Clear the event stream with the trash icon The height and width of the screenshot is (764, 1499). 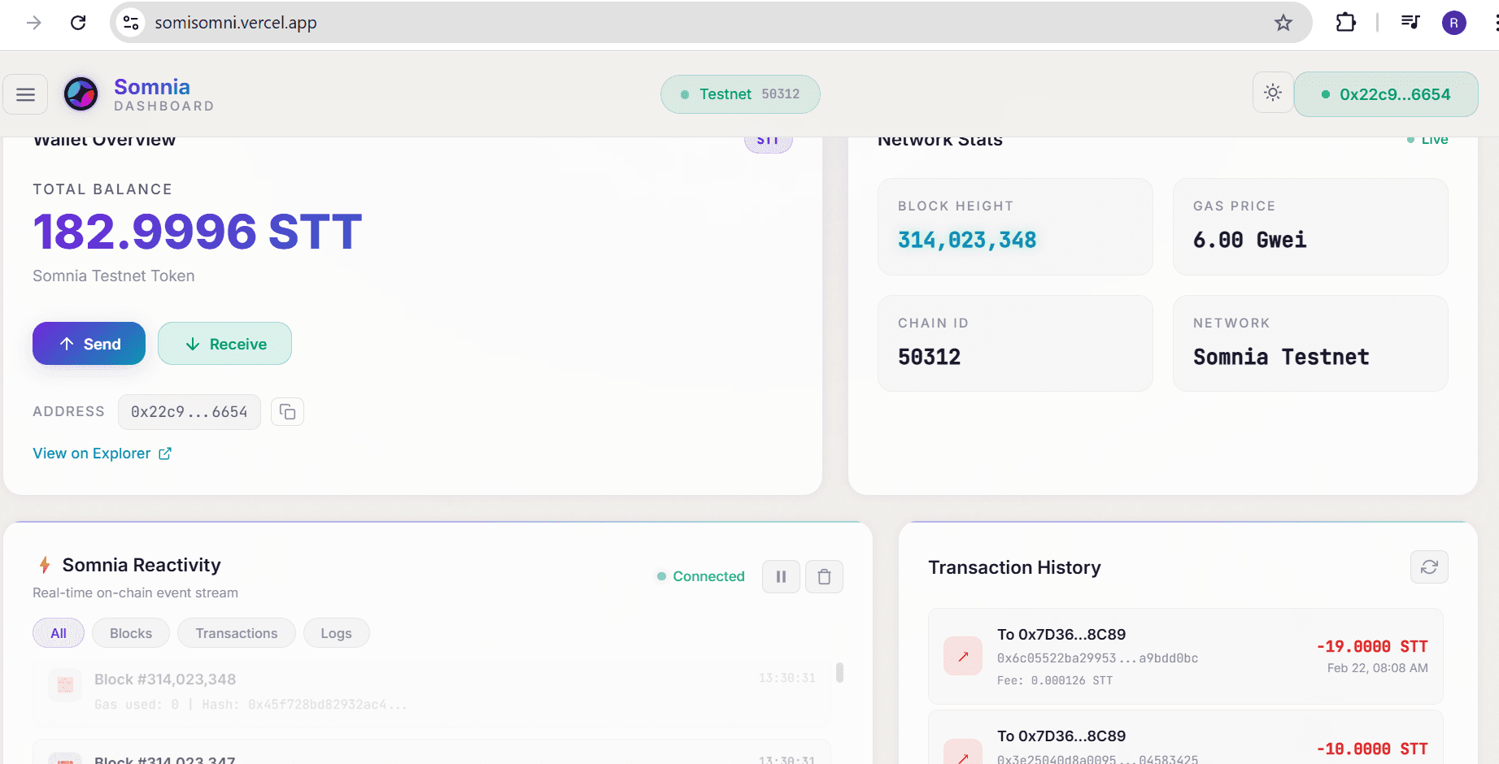pos(824,576)
